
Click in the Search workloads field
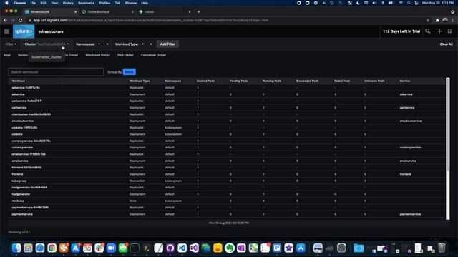56,71
